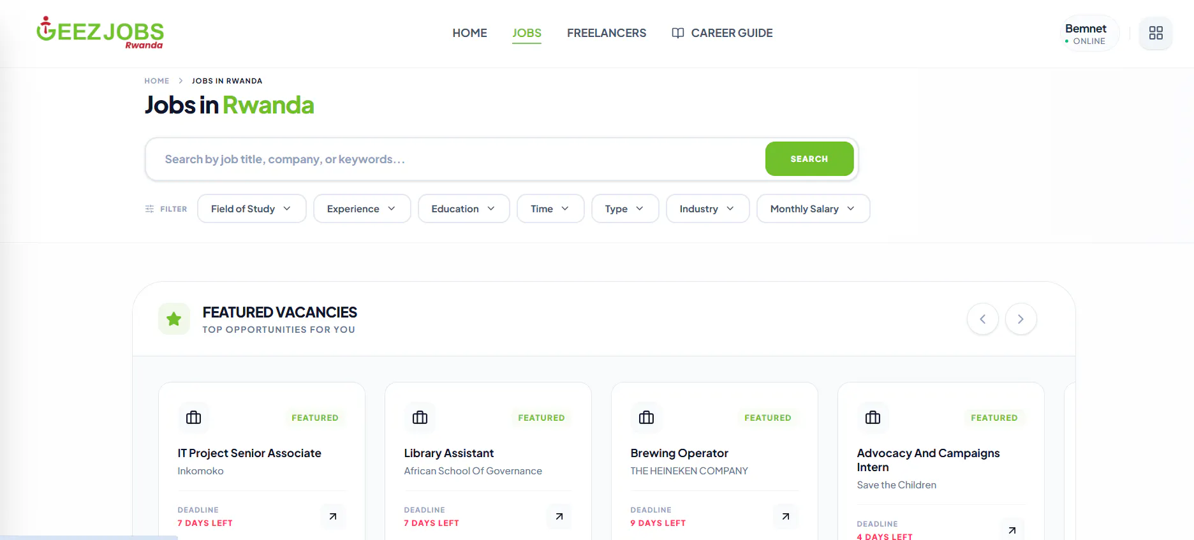Image resolution: width=1194 pixels, height=540 pixels.
Task: Click the job search input field
Action: (x=456, y=159)
